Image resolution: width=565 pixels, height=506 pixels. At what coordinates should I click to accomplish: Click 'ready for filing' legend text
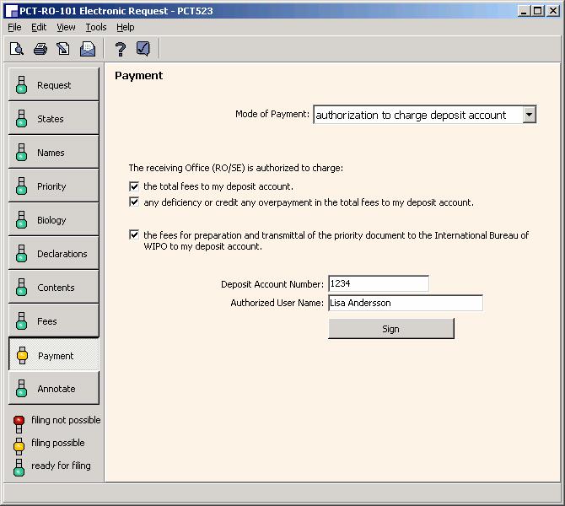point(61,466)
